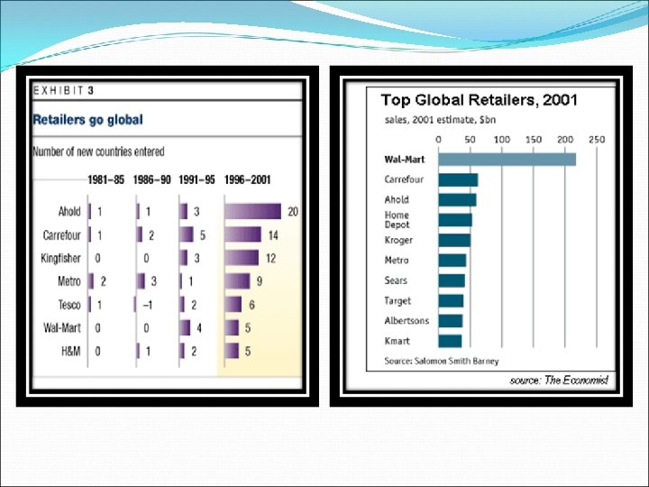The width and height of the screenshot is (649, 487).
Task: Click Metro's 1996–2001 bar valued 9
Action: click(238, 281)
